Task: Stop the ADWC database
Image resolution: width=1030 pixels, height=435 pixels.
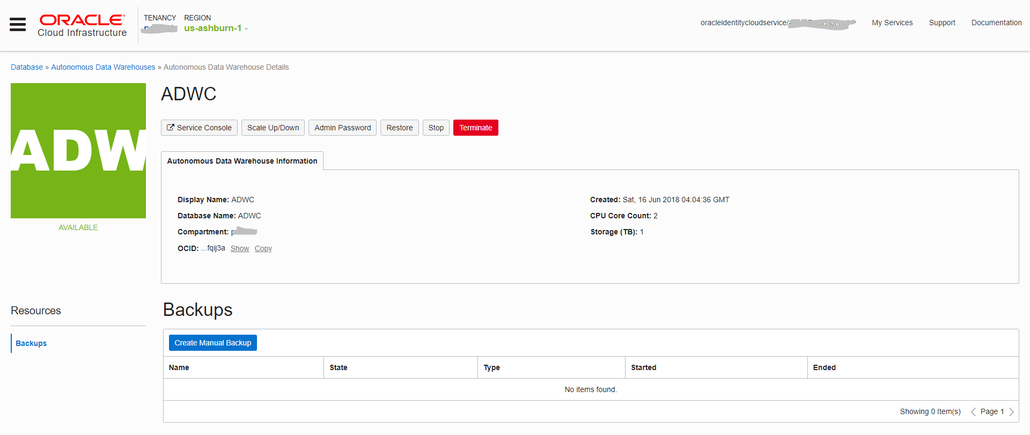Action: pos(436,128)
